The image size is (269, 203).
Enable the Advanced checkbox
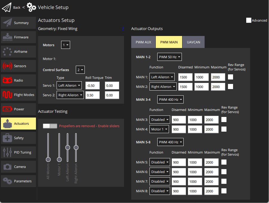(249, 20)
